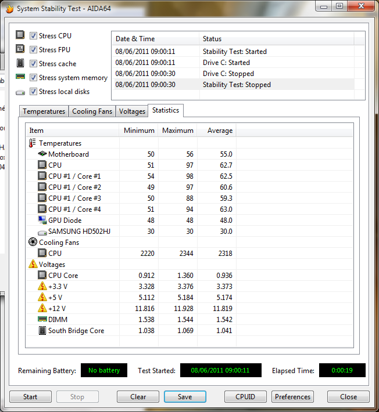The width and height of the screenshot is (379, 412).
Task: Click the chip icon of CPU Core voltage row
Action: (x=42, y=276)
